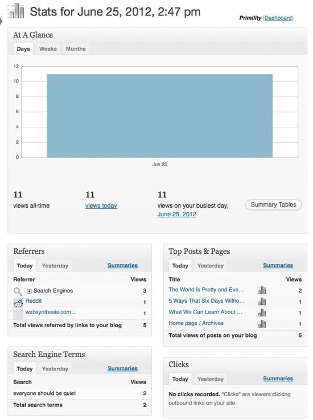Screen dimensions: 313x420
Task: Open stats icon for 5 Ways That Six Days post
Action: [x=262, y=301]
